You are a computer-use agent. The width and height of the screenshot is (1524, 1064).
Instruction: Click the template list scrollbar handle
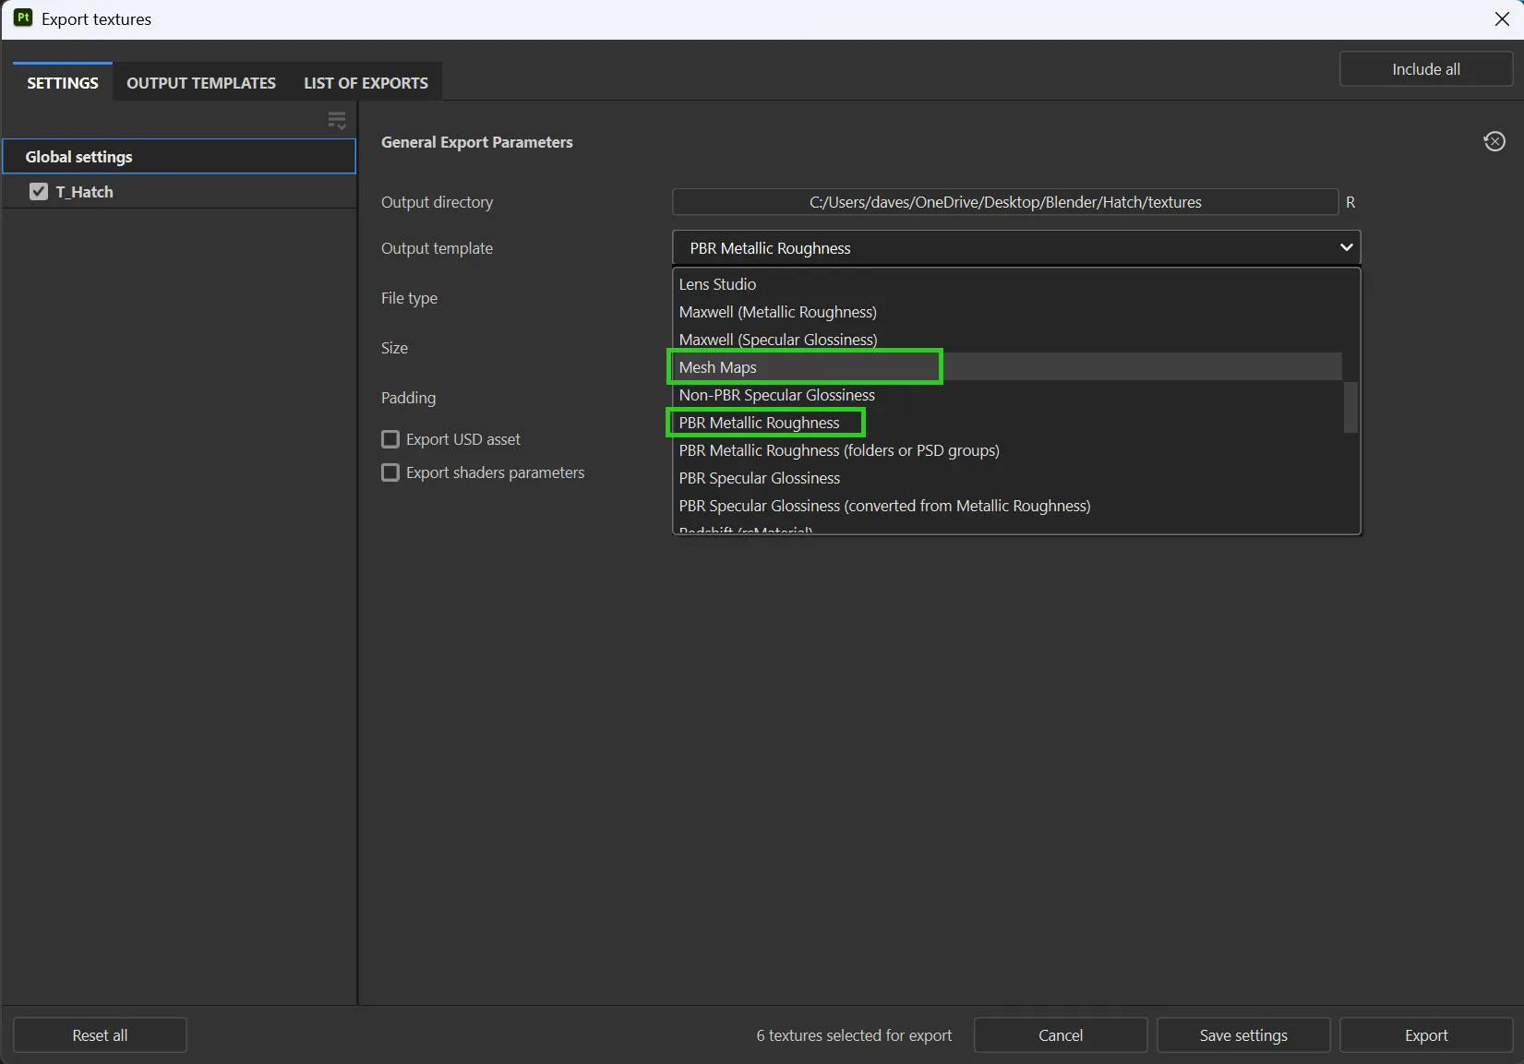tap(1350, 407)
